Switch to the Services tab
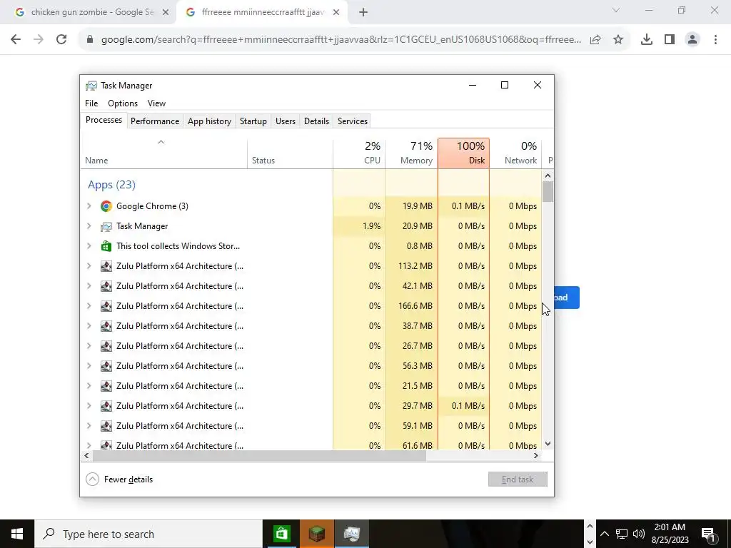Image resolution: width=731 pixels, height=548 pixels. 353,121
